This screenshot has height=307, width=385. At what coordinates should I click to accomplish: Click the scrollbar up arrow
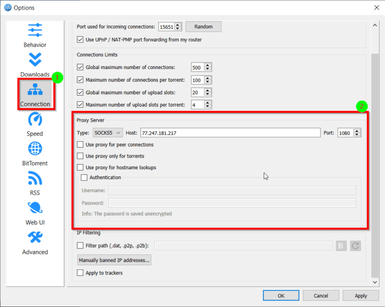(x=374, y=25)
